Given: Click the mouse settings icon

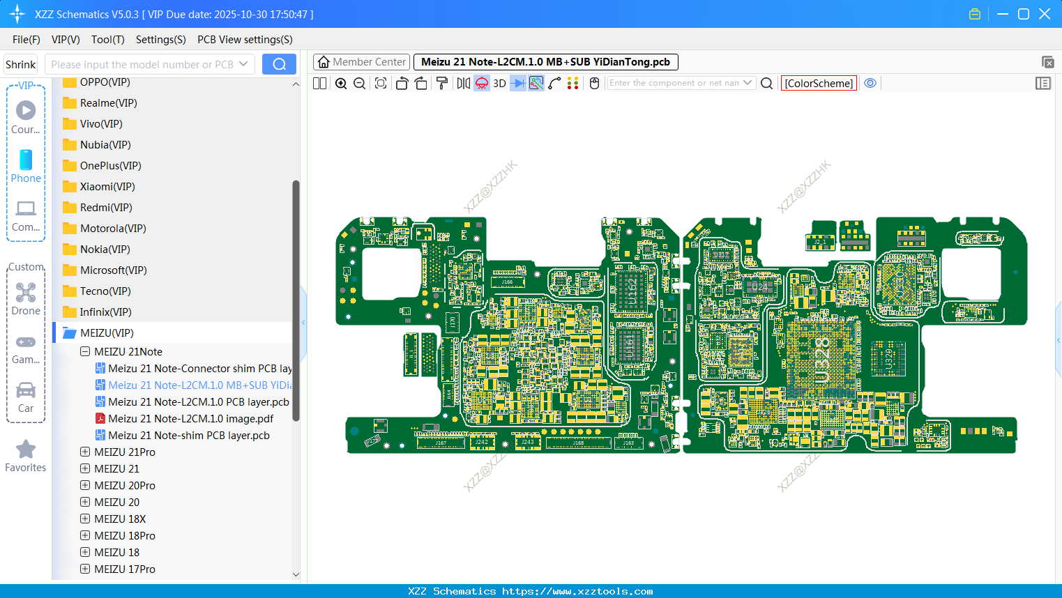Looking at the screenshot, I should pos(594,84).
